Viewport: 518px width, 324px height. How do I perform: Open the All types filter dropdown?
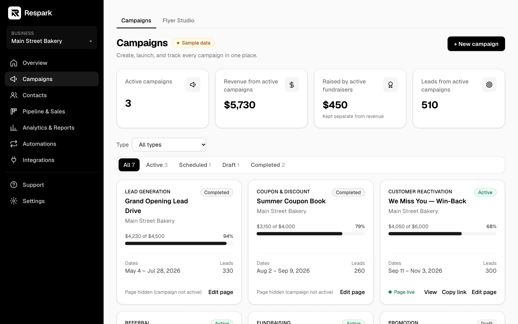pos(169,145)
